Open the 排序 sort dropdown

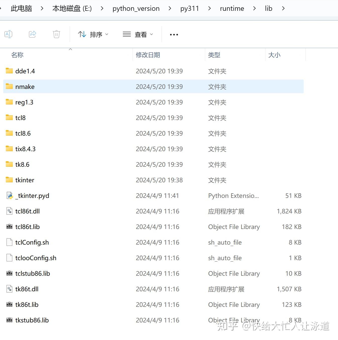(x=93, y=34)
